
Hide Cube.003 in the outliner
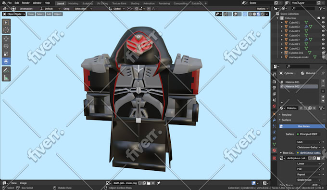(323, 31)
